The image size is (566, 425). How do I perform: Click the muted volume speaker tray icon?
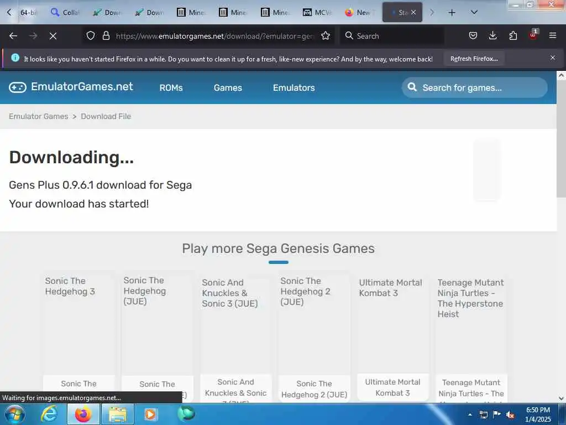[510, 415]
